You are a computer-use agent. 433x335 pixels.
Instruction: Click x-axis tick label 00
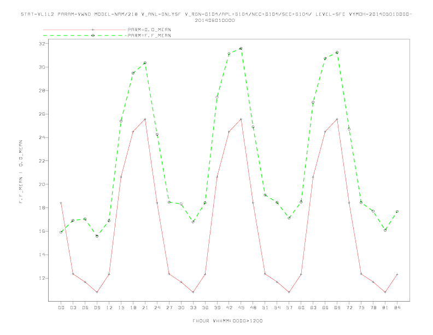click(x=61, y=308)
